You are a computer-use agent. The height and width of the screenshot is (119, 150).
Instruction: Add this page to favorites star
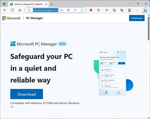pos(82,10)
